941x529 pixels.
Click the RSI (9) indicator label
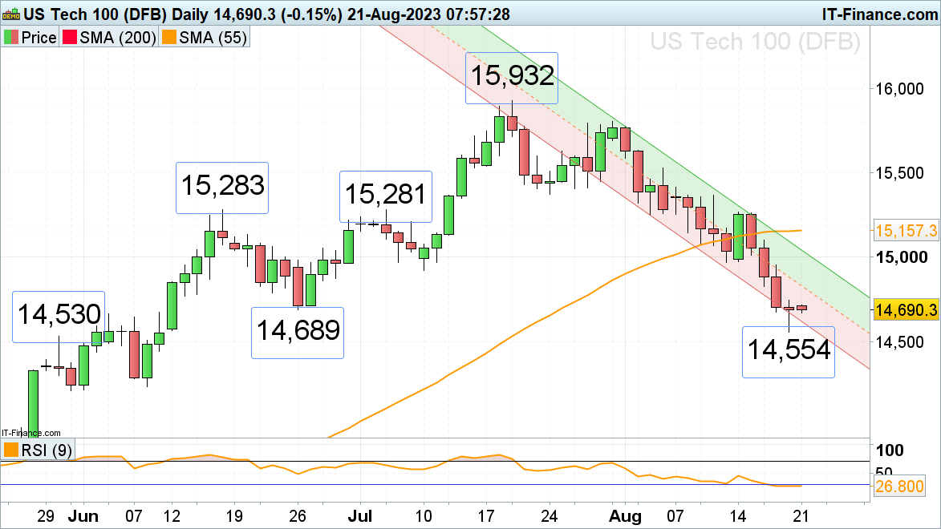(47, 450)
